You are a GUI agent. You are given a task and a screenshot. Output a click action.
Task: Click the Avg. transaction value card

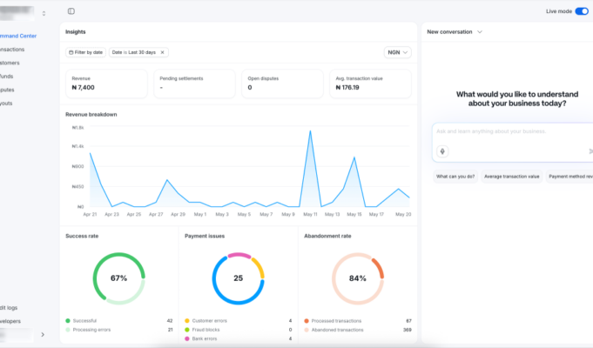370,84
